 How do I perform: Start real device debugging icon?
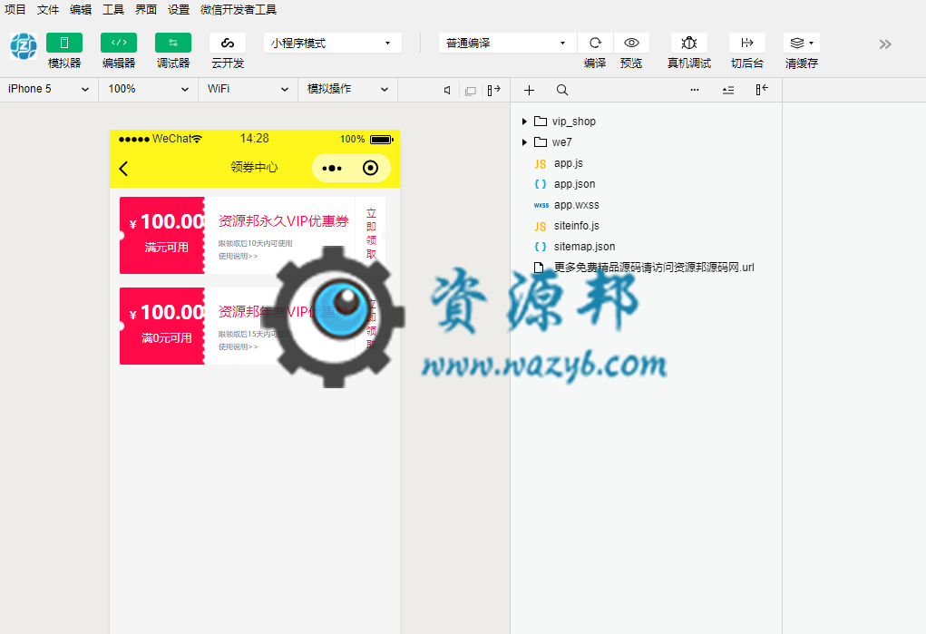[689, 43]
